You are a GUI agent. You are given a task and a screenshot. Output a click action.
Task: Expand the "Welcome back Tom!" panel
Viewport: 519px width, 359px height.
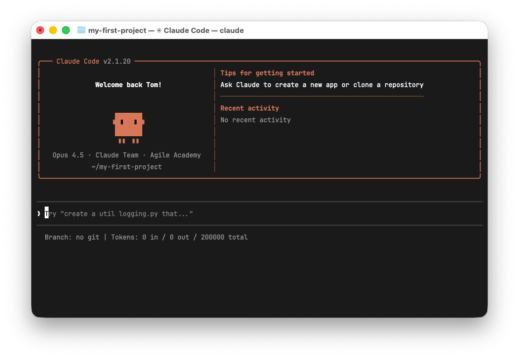point(128,84)
